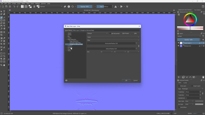
Task: Hide the Background layer via eye icon
Action: [x=178, y=46]
